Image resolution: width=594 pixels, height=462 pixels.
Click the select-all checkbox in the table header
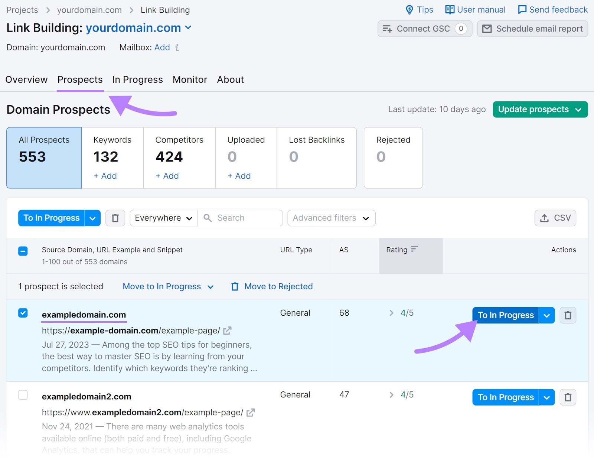click(x=23, y=251)
